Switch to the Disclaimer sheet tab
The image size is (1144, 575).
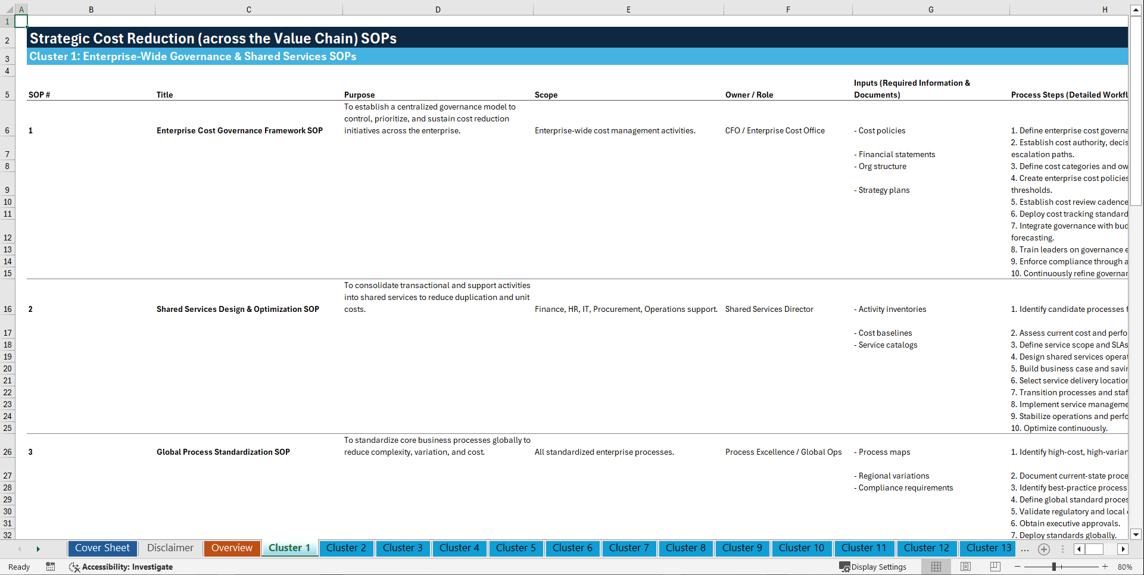coord(170,548)
